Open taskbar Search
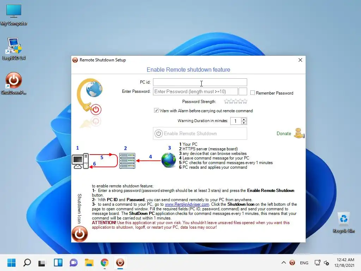The width and height of the screenshot is (361, 271). [27, 263]
